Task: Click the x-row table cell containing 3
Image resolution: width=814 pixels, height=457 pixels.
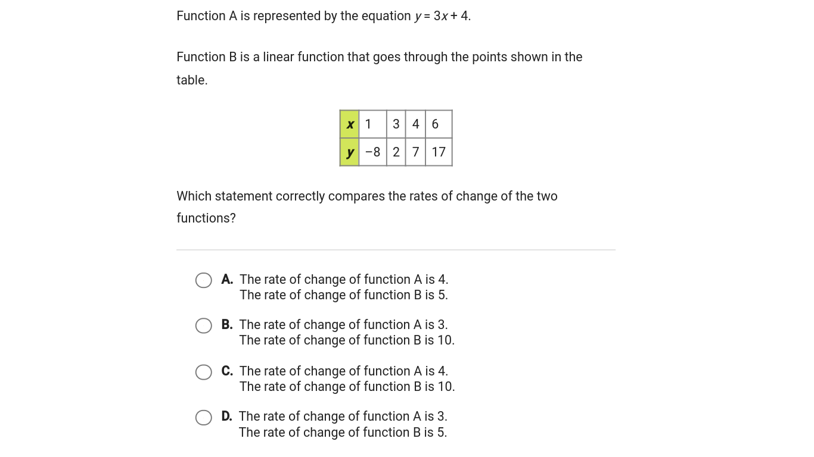Action: point(396,124)
